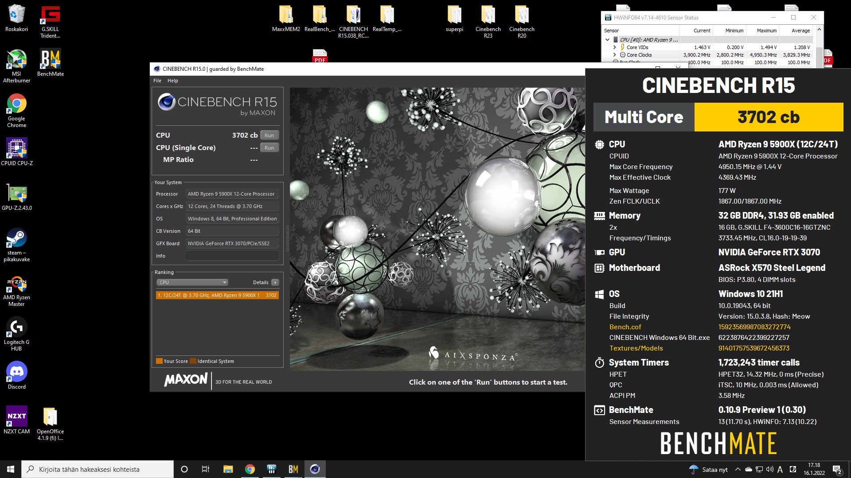
Task: Open notification center icon
Action: [837, 469]
